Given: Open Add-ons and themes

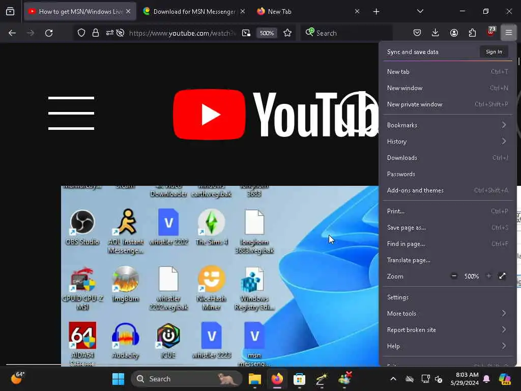Looking at the screenshot, I should pos(448,190).
